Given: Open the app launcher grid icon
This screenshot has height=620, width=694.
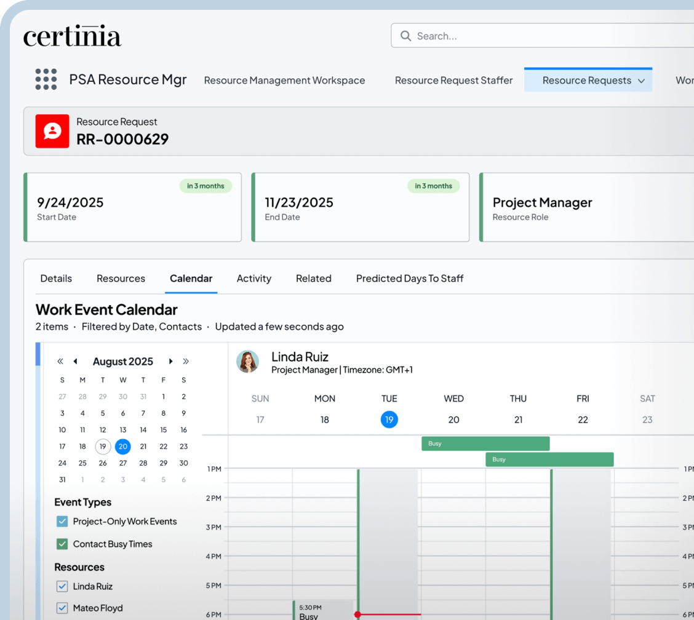Looking at the screenshot, I should pyautogui.click(x=46, y=79).
